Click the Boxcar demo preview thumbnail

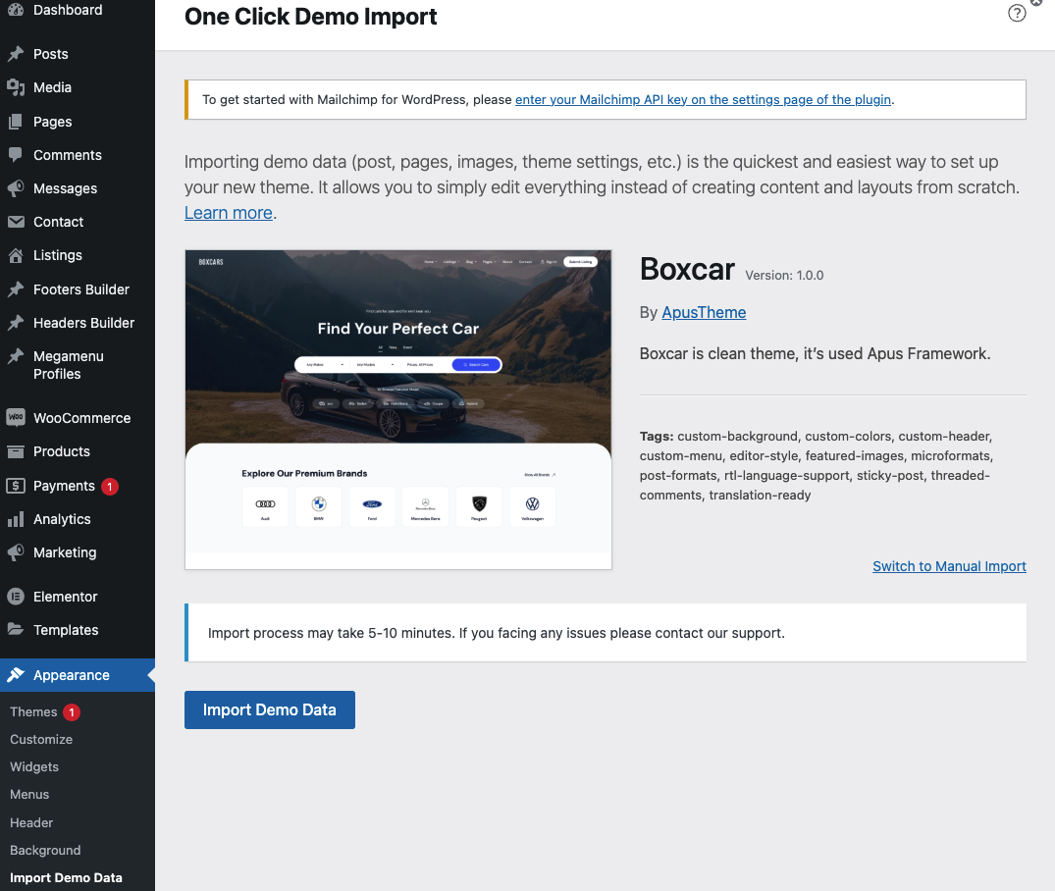point(397,408)
